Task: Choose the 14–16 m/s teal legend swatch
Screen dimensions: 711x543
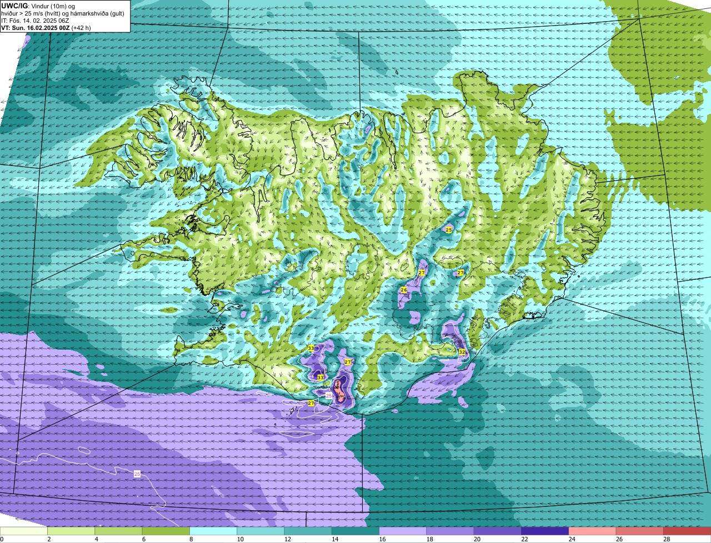Action: pos(355,531)
